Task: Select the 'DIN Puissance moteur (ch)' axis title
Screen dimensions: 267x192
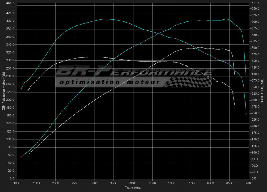Action: 4,91
